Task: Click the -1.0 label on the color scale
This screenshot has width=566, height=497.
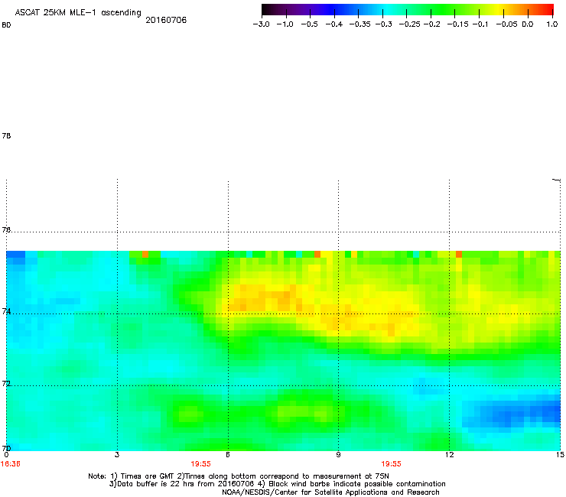Action: coord(285,24)
